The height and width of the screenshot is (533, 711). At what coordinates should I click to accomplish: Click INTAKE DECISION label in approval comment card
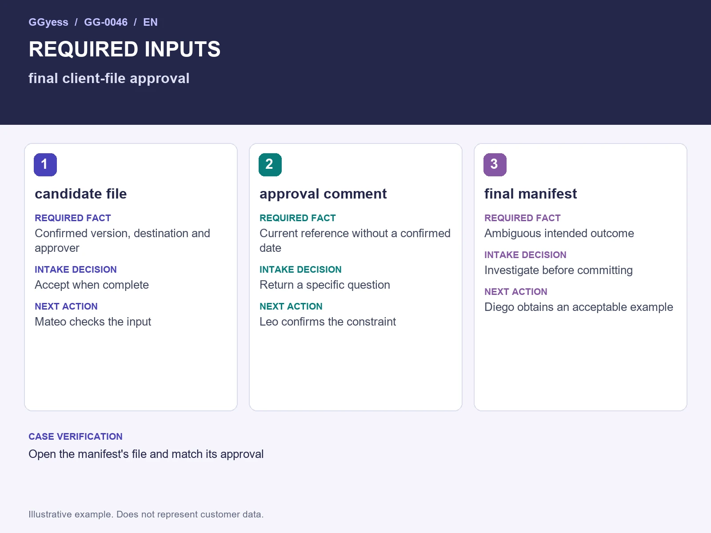(x=300, y=270)
